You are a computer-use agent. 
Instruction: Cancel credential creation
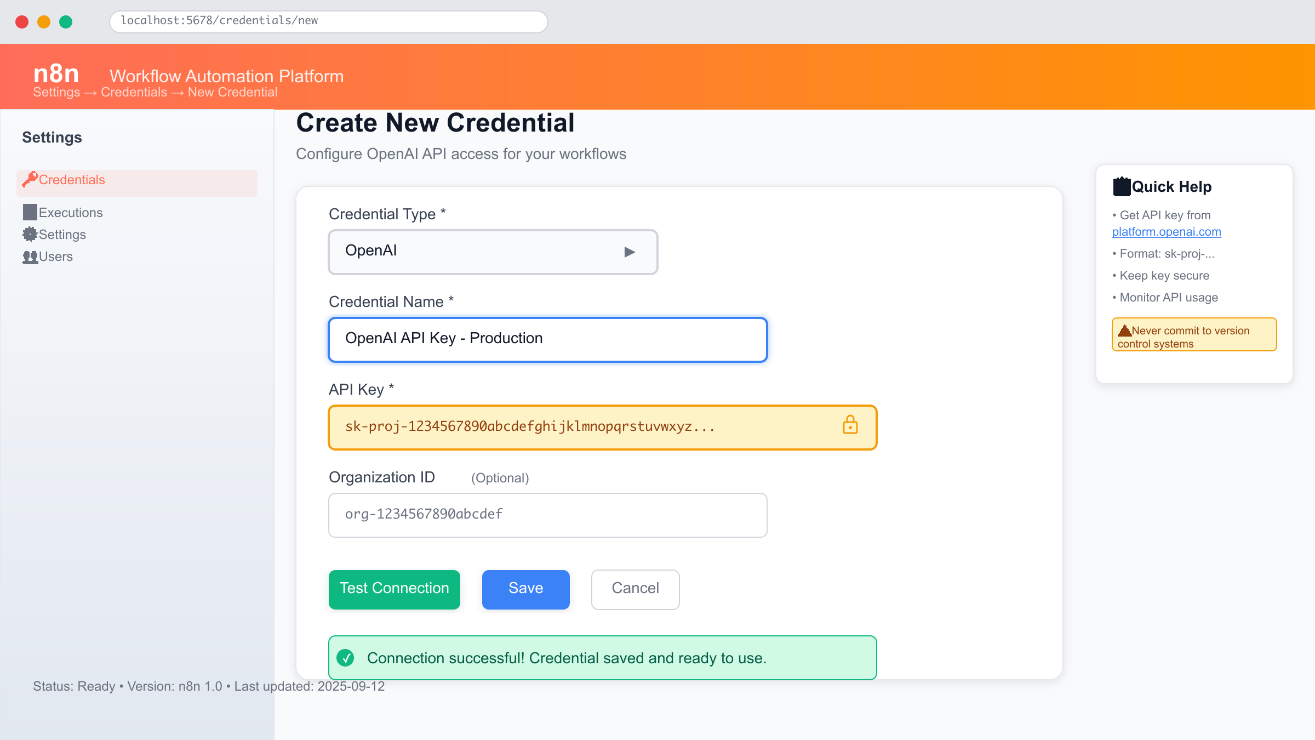(636, 589)
